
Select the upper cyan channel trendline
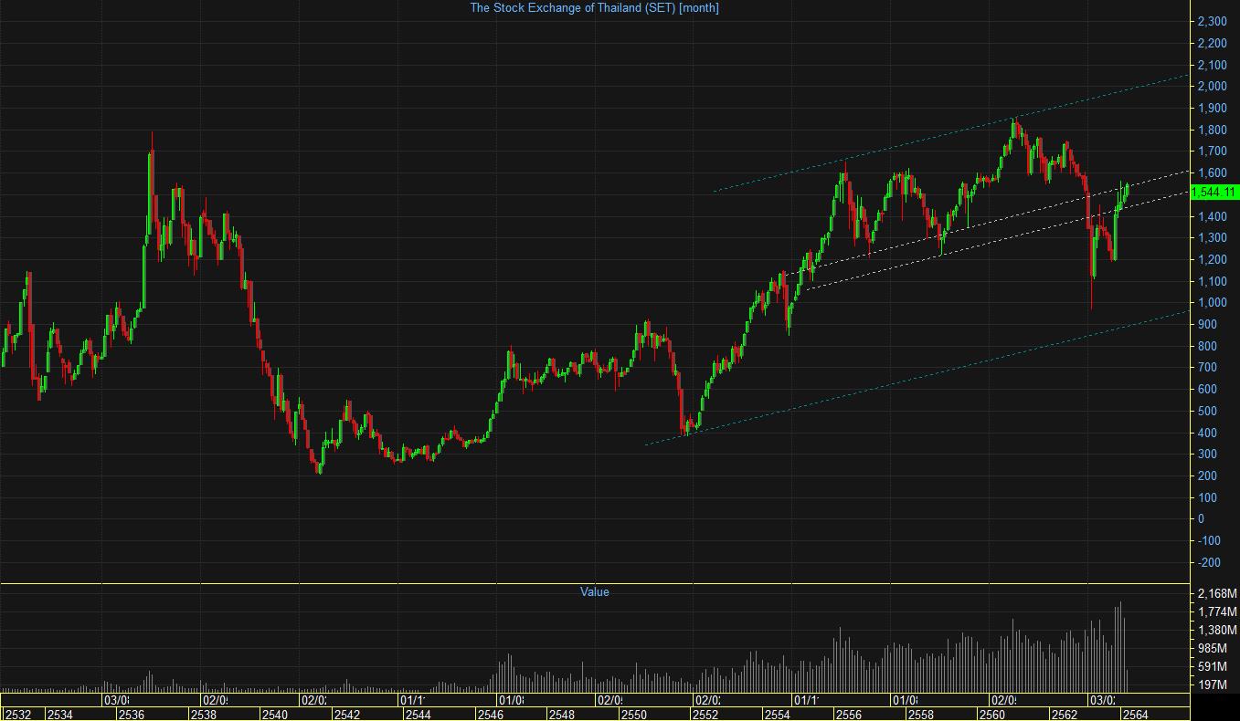(x=950, y=133)
